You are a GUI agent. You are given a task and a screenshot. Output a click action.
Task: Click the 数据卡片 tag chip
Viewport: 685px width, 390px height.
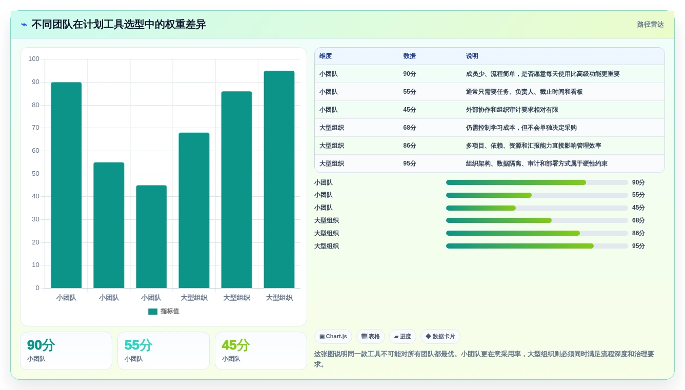[440, 337]
